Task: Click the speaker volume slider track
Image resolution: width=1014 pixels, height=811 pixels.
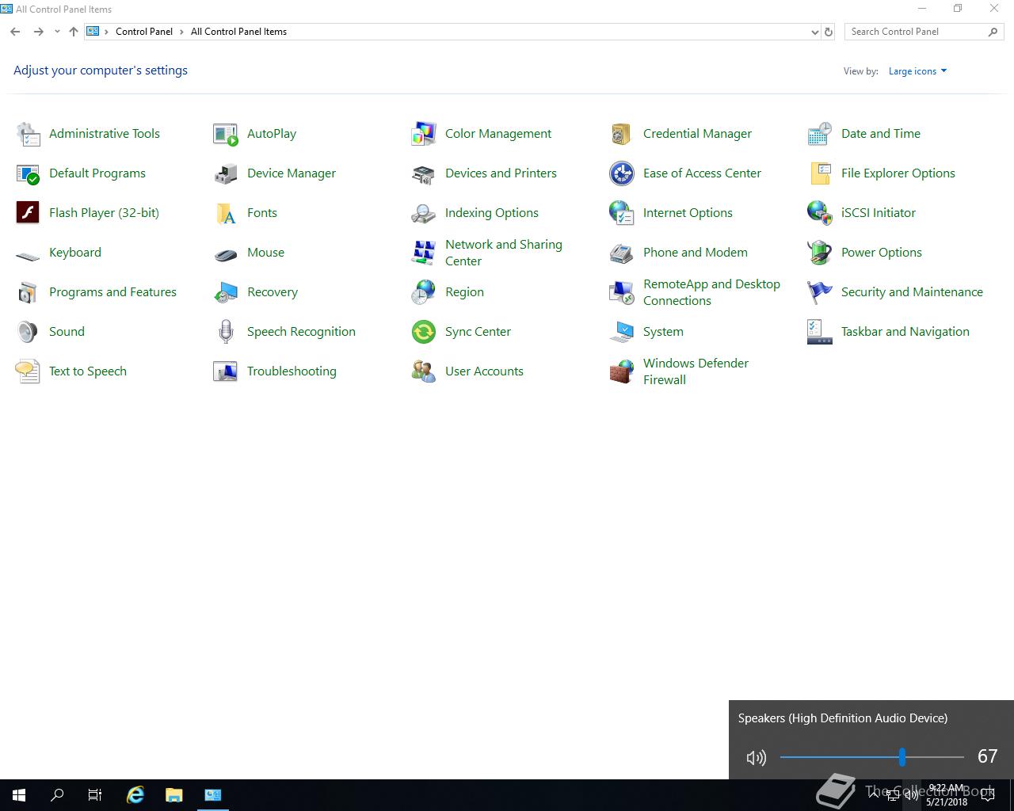Action: click(x=840, y=757)
